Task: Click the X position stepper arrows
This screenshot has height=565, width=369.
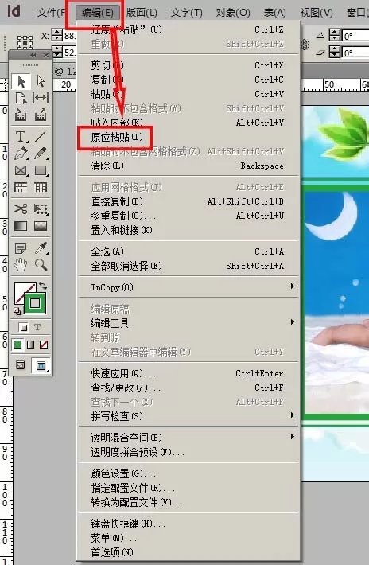Action: pos(57,35)
